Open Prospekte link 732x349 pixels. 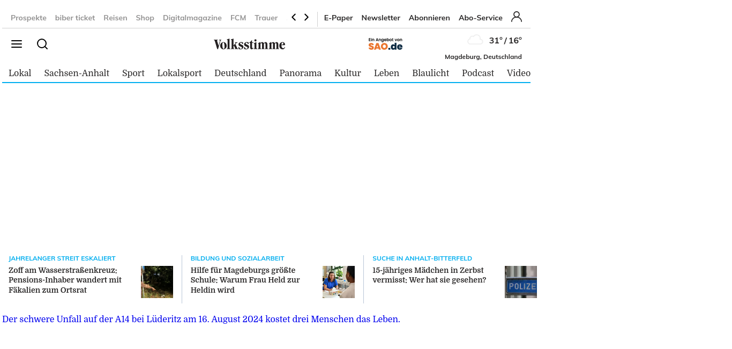pos(28,18)
